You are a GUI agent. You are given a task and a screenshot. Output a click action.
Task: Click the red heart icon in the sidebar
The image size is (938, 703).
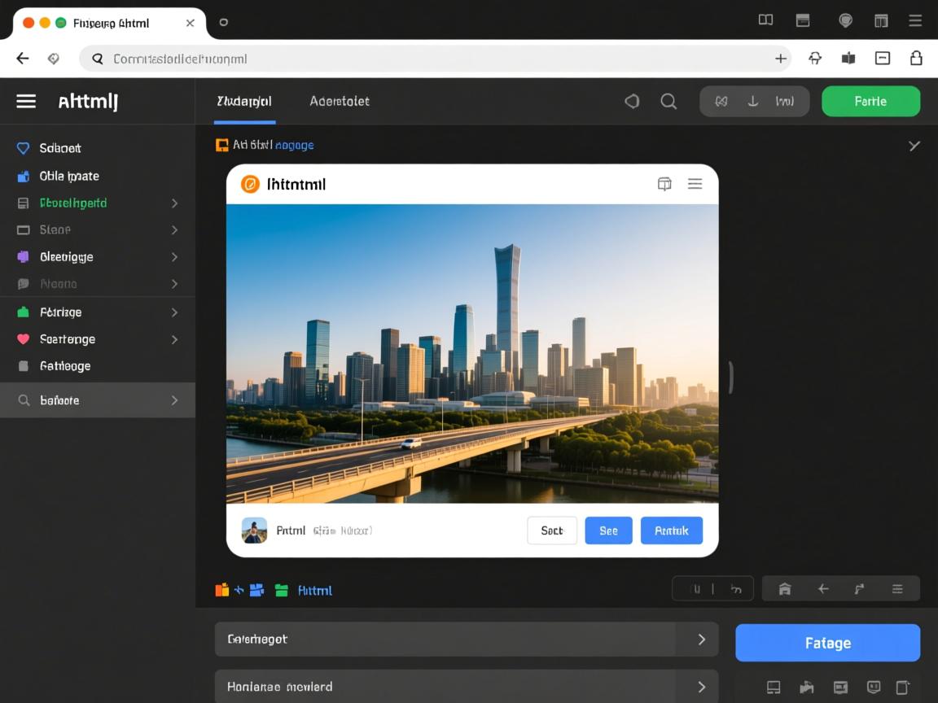23,339
